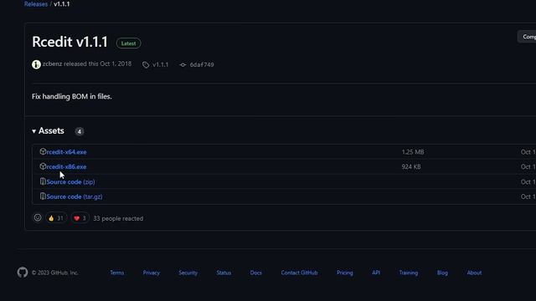Open the smiley add-reaction picker

pos(38,217)
